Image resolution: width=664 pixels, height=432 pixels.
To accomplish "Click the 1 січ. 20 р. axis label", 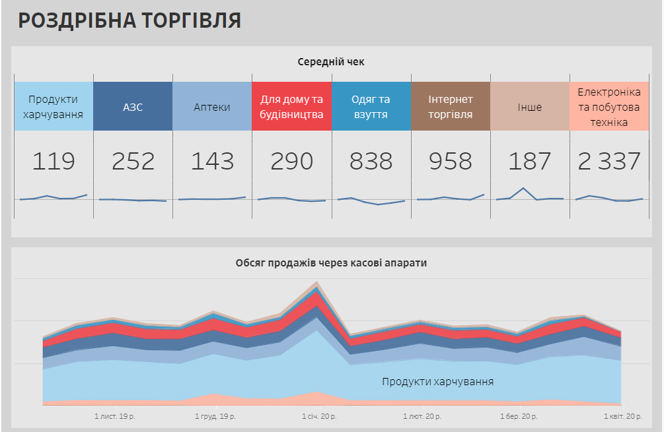I will pos(319,417).
